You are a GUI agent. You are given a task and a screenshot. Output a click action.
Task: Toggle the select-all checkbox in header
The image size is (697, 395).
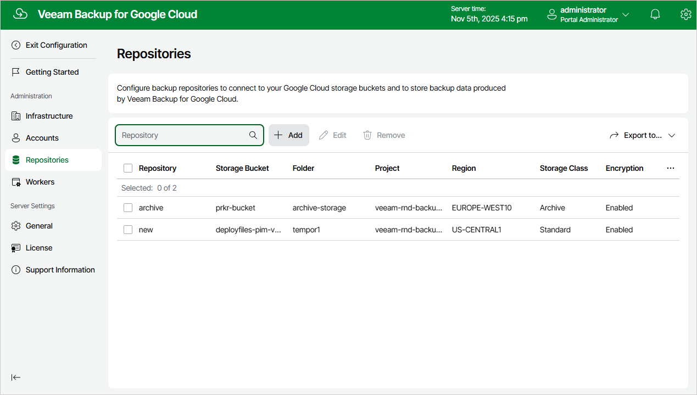(x=128, y=168)
